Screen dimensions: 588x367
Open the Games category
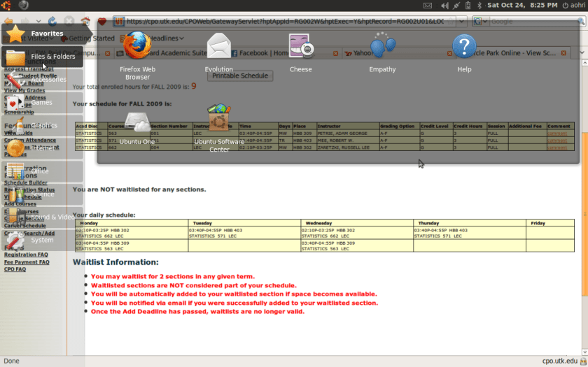pyautogui.click(x=43, y=102)
